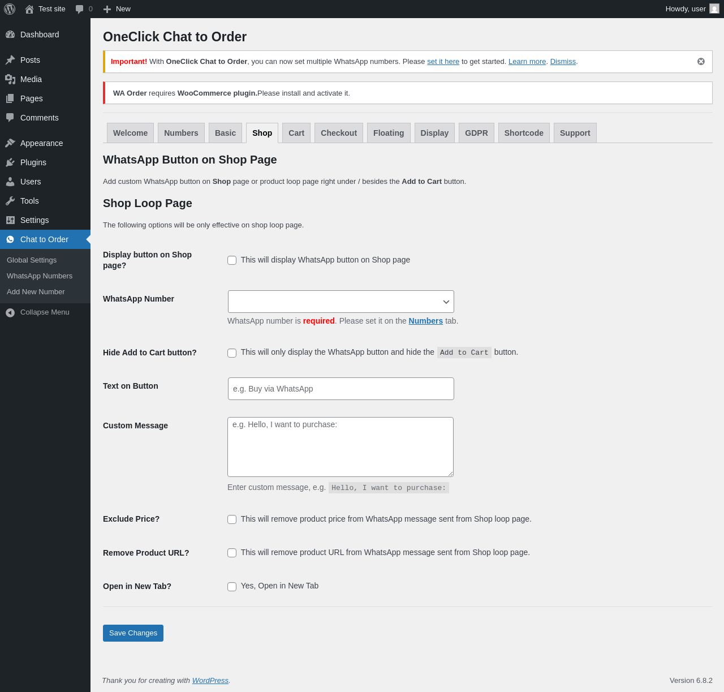Switch to the Welcome tab
This screenshot has width=724, height=692.
(x=130, y=133)
